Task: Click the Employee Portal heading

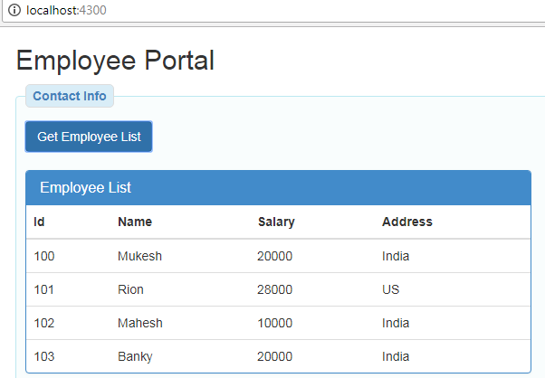Action: point(115,61)
